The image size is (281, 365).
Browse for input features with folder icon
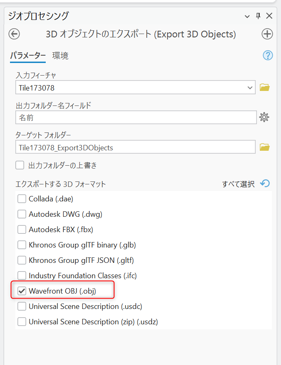(x=264, y=88)
